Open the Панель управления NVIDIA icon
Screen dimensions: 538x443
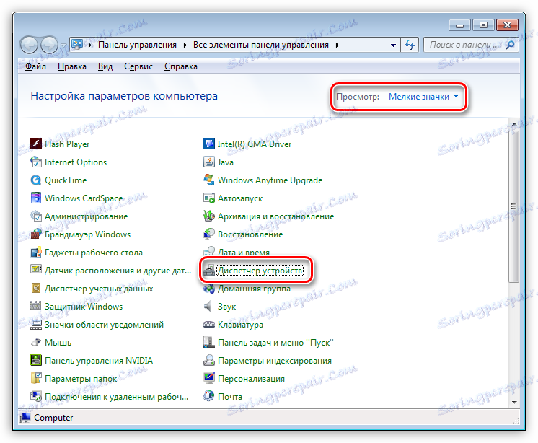pyautogui.click(x=36, y=360)
